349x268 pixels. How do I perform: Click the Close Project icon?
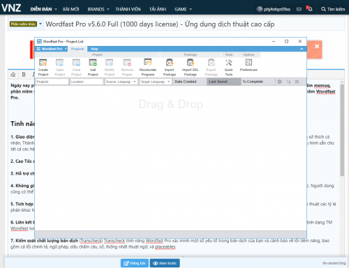click(x=76, y=63)
